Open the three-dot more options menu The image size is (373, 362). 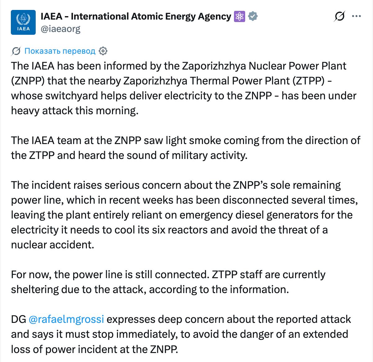click(x=356, y=16)
